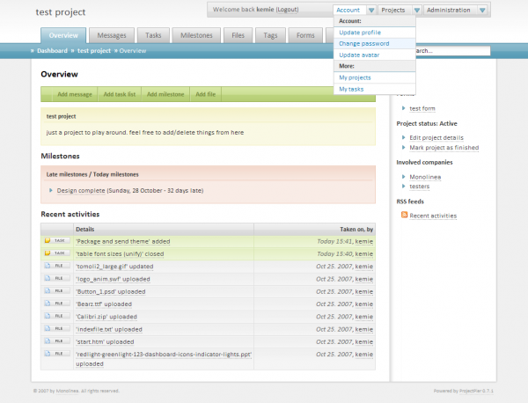Open the Design complete milestone link
This screenshot has width=528, height=403.
coord(81,191)
